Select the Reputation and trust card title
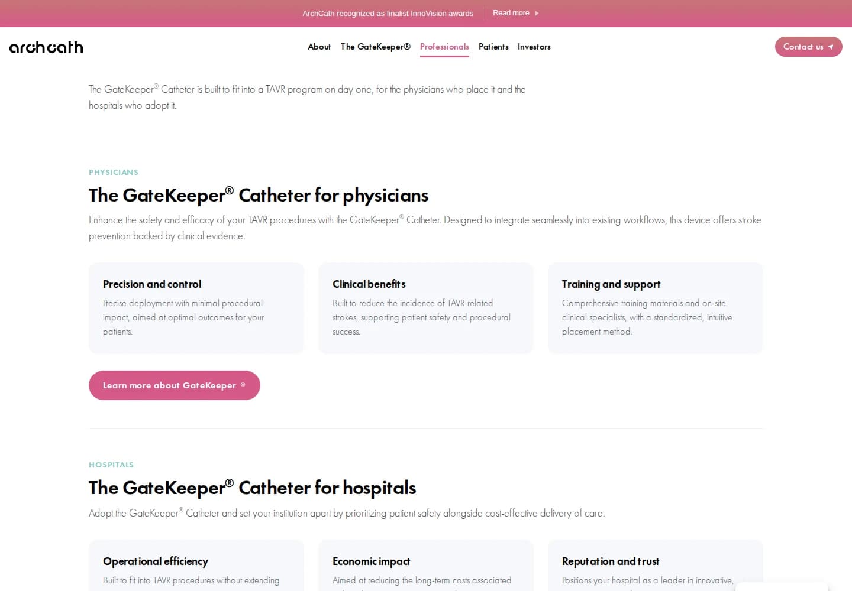Image resolution: width=852 pixels, height=591 pixels. [x=611, y=561]
